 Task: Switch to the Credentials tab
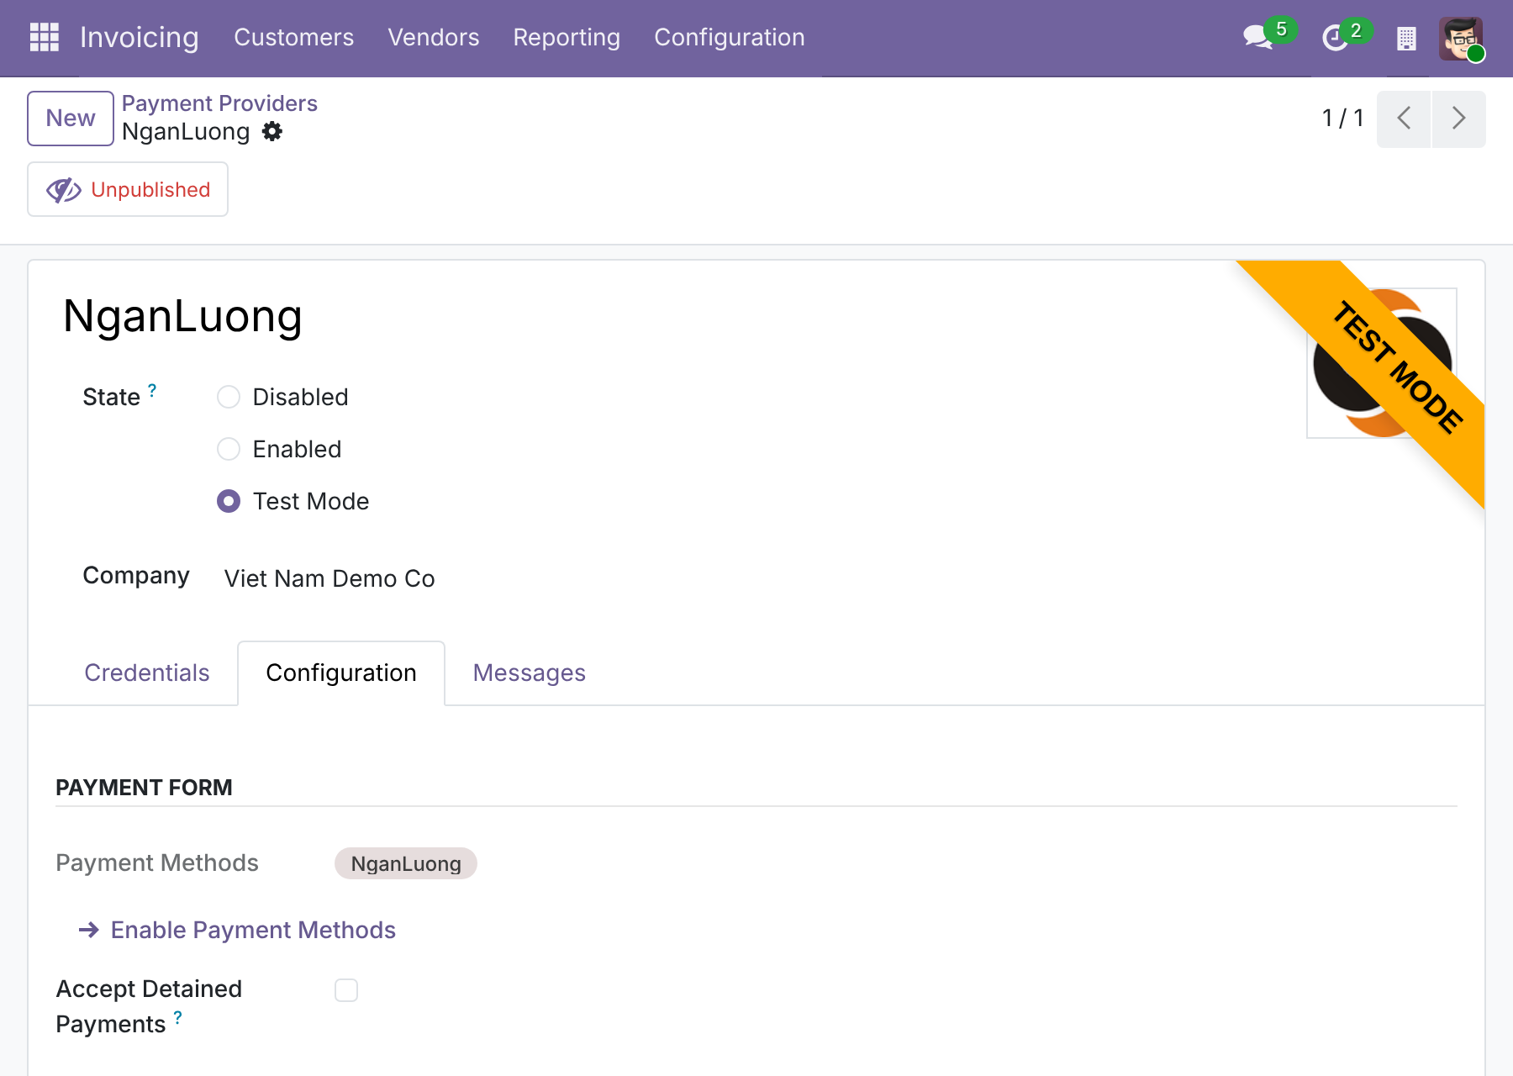click(x=147, y=672)
